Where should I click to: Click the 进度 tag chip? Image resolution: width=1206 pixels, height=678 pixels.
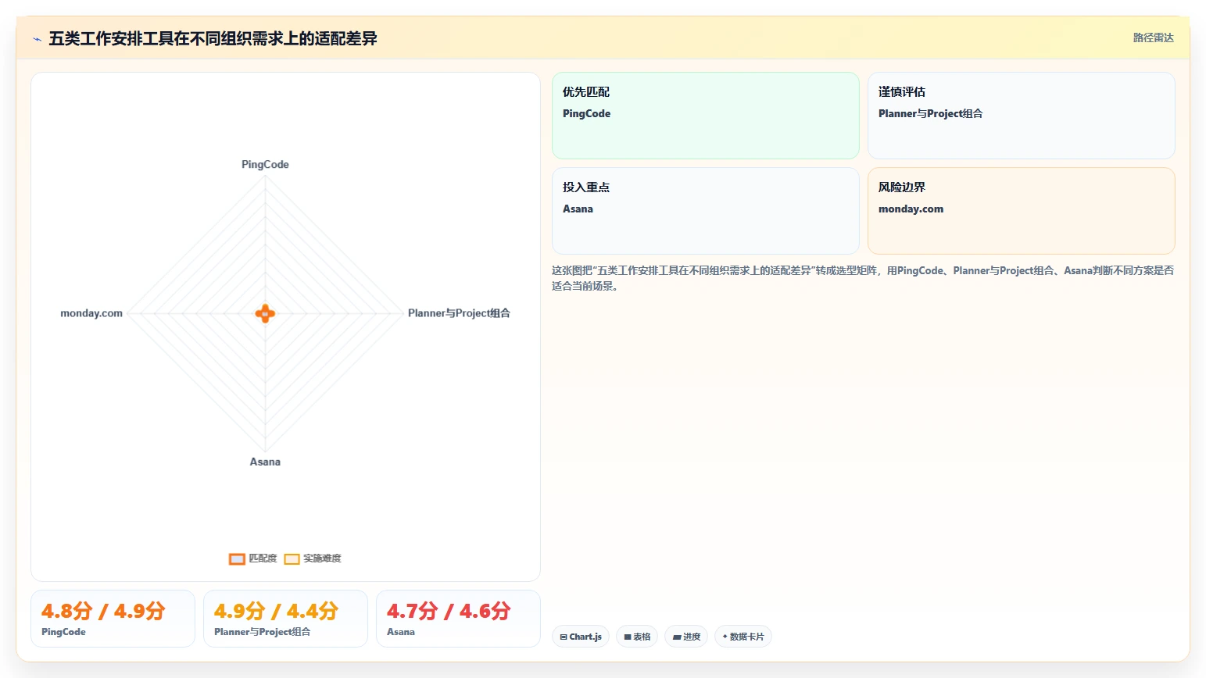point(686,637)
